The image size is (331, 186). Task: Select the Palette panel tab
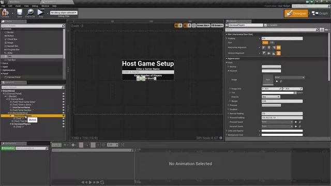13,21
